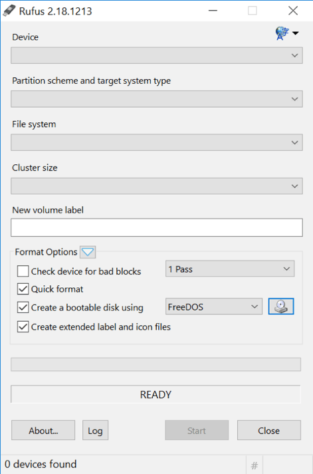The width and height of the screenshot is (313, 474).
Task: Open the Device dropdown
Action: 157,55
